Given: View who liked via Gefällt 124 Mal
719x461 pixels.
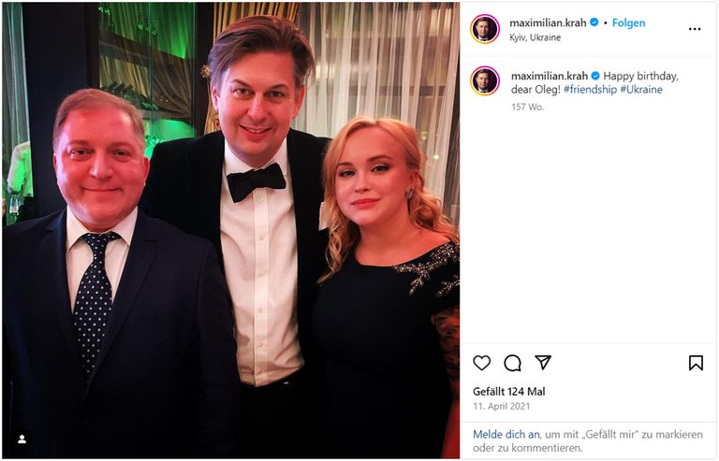Looking at the screenshot, I should (508, 391).
